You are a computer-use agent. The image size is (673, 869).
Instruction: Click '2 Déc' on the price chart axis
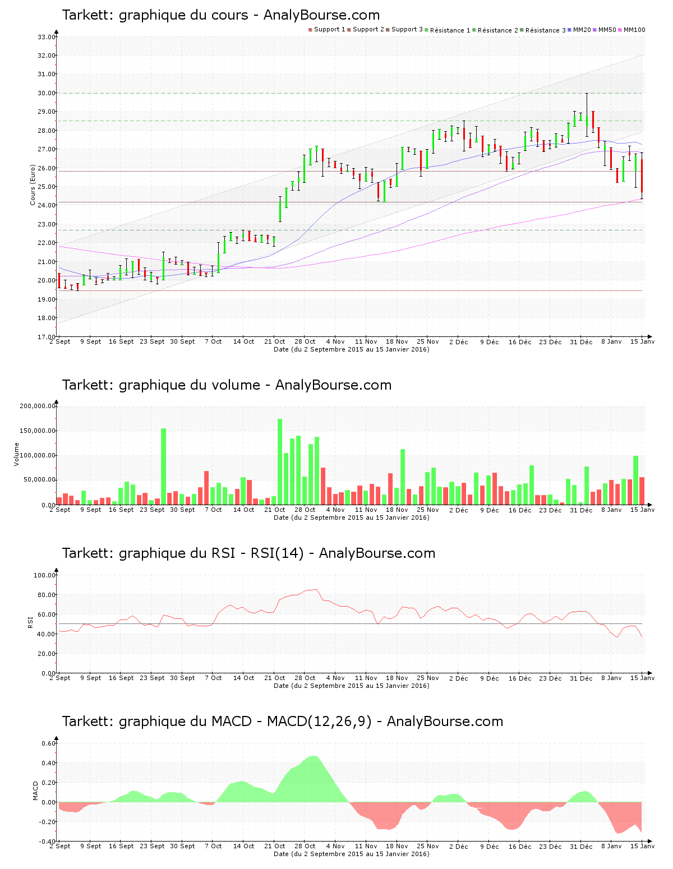pos(458,341)
